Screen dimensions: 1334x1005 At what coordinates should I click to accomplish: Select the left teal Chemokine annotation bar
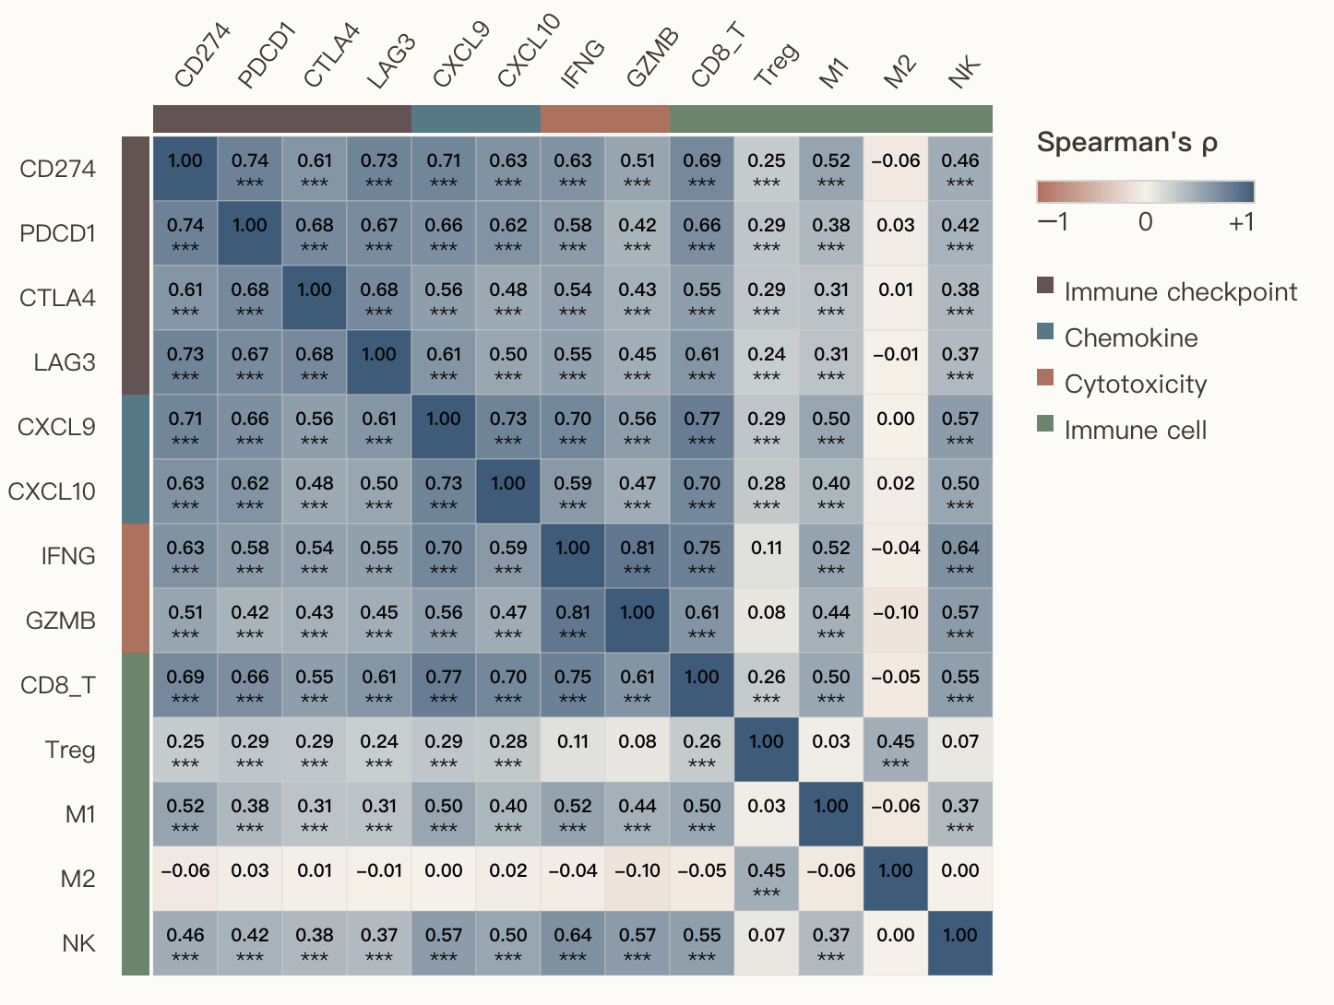[136, 459]
